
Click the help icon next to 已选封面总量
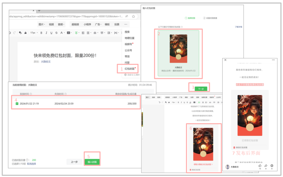27,160
